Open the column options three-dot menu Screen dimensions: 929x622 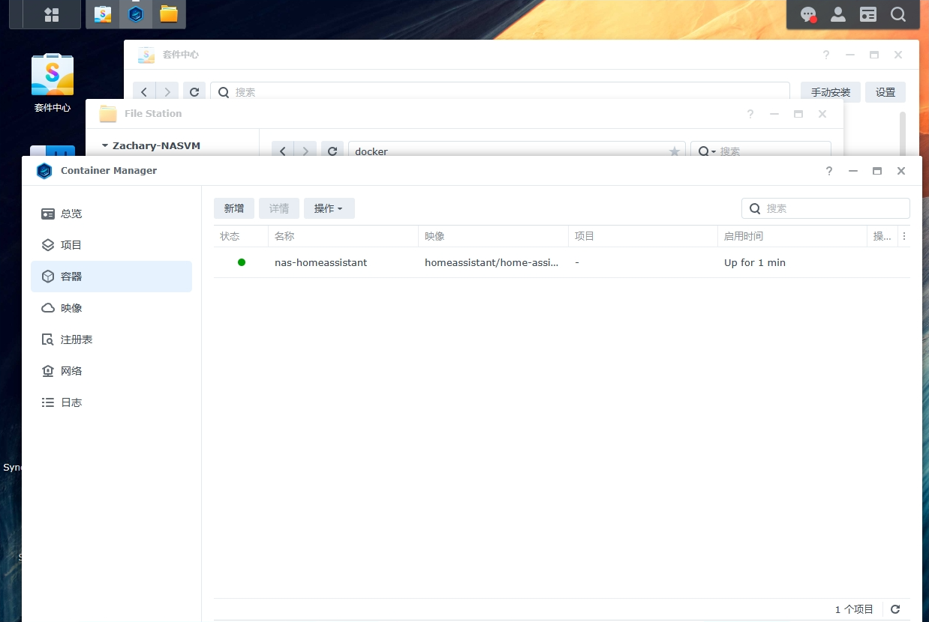(x=904, y=236)
